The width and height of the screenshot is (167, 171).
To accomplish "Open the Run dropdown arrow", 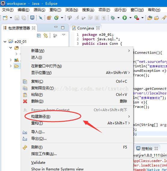I will click(x=130, y=18).
